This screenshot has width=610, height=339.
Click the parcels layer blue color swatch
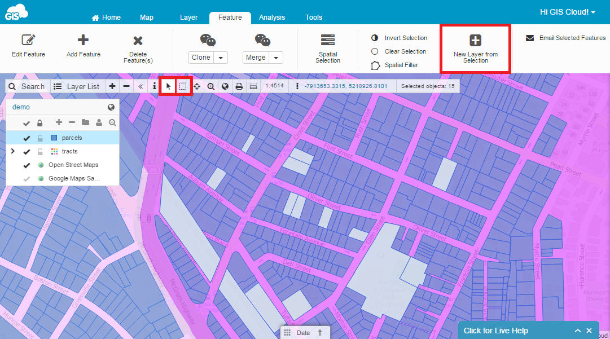pos(54,138)
